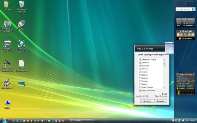
Task: Click the RAM usage bar in CPU gadget
Action: (x=190, y=25)
